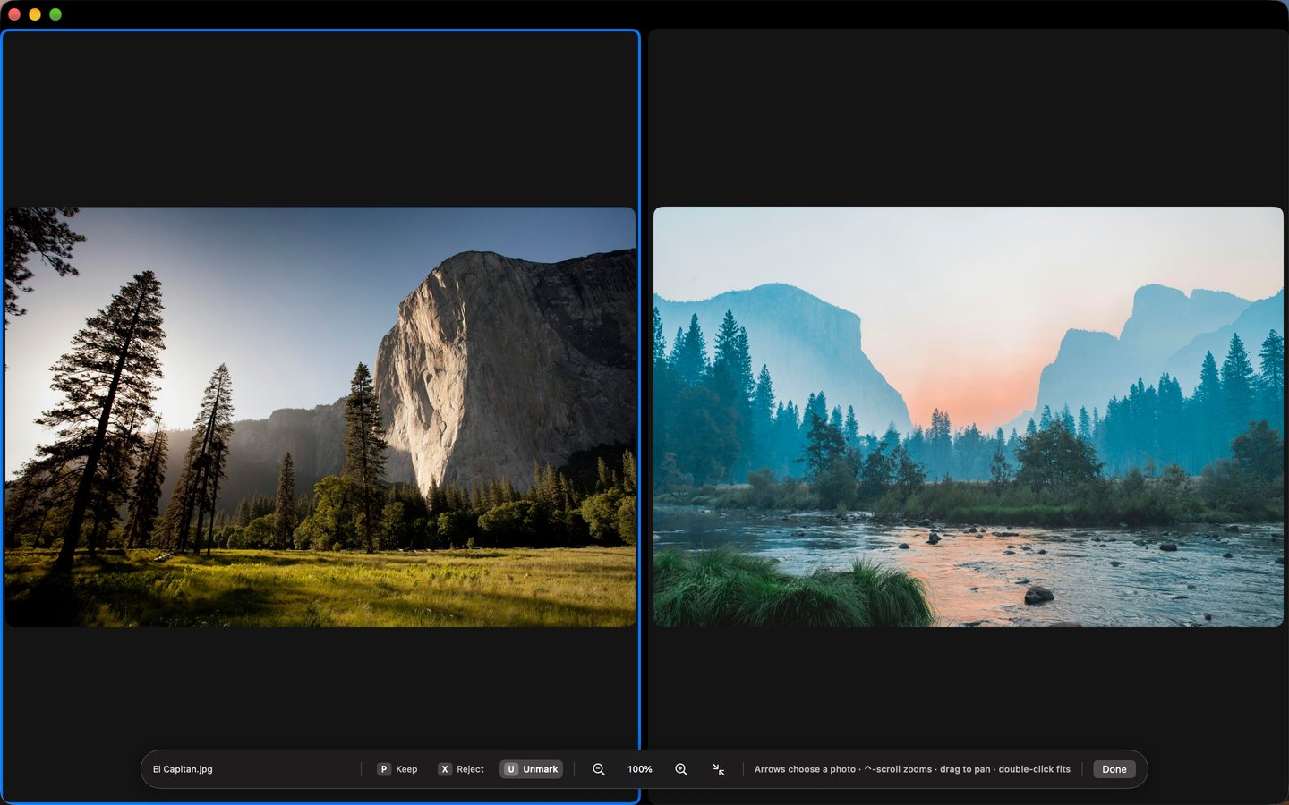This screenshot has width=1289, height=805.
Task: Click the arrows and scroll hint text
Action: coord(912,769)
